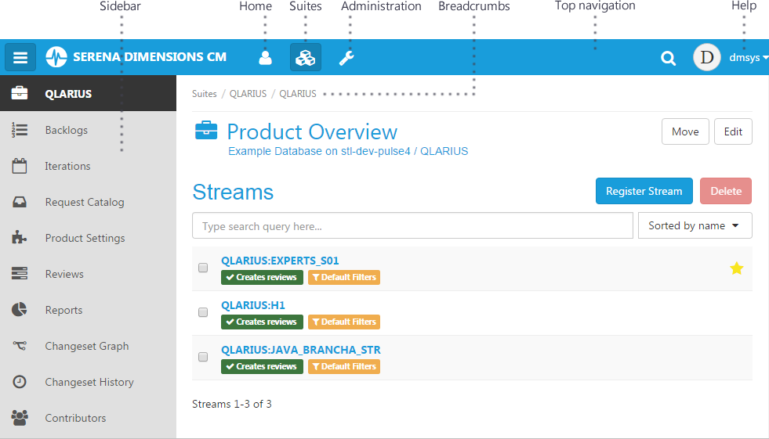Click the Iterations calendar icon
The image size is (769, 439).
[x=20, y=166]
